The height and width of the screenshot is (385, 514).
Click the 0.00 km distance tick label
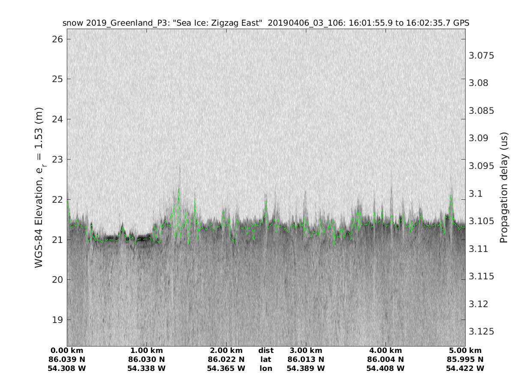click(x=67, y=350)
